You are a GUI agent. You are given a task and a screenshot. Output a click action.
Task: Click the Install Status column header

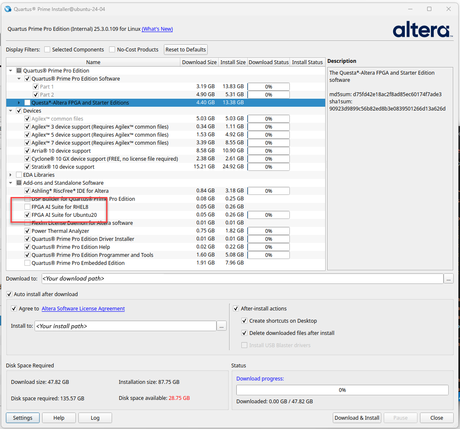coord(308,62)
